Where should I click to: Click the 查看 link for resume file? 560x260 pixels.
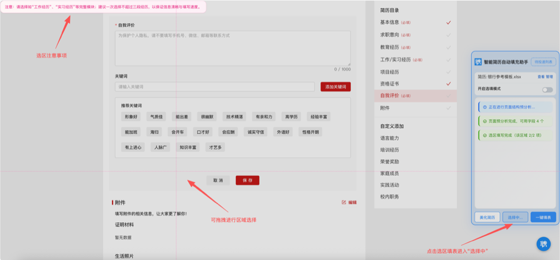(541, 77)
